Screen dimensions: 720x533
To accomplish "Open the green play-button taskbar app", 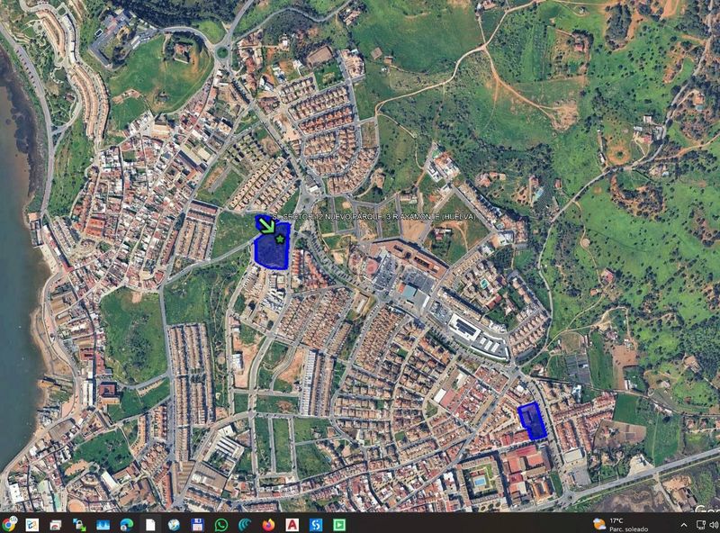I will click(x=339, y=524).
